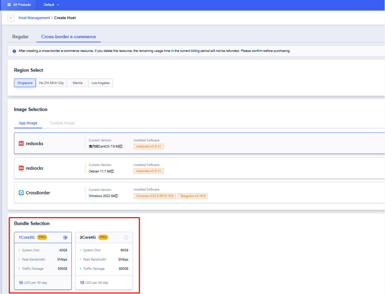
Task: Choose redsocks CentOS 7.9 image card
Action: coord(200,143)
